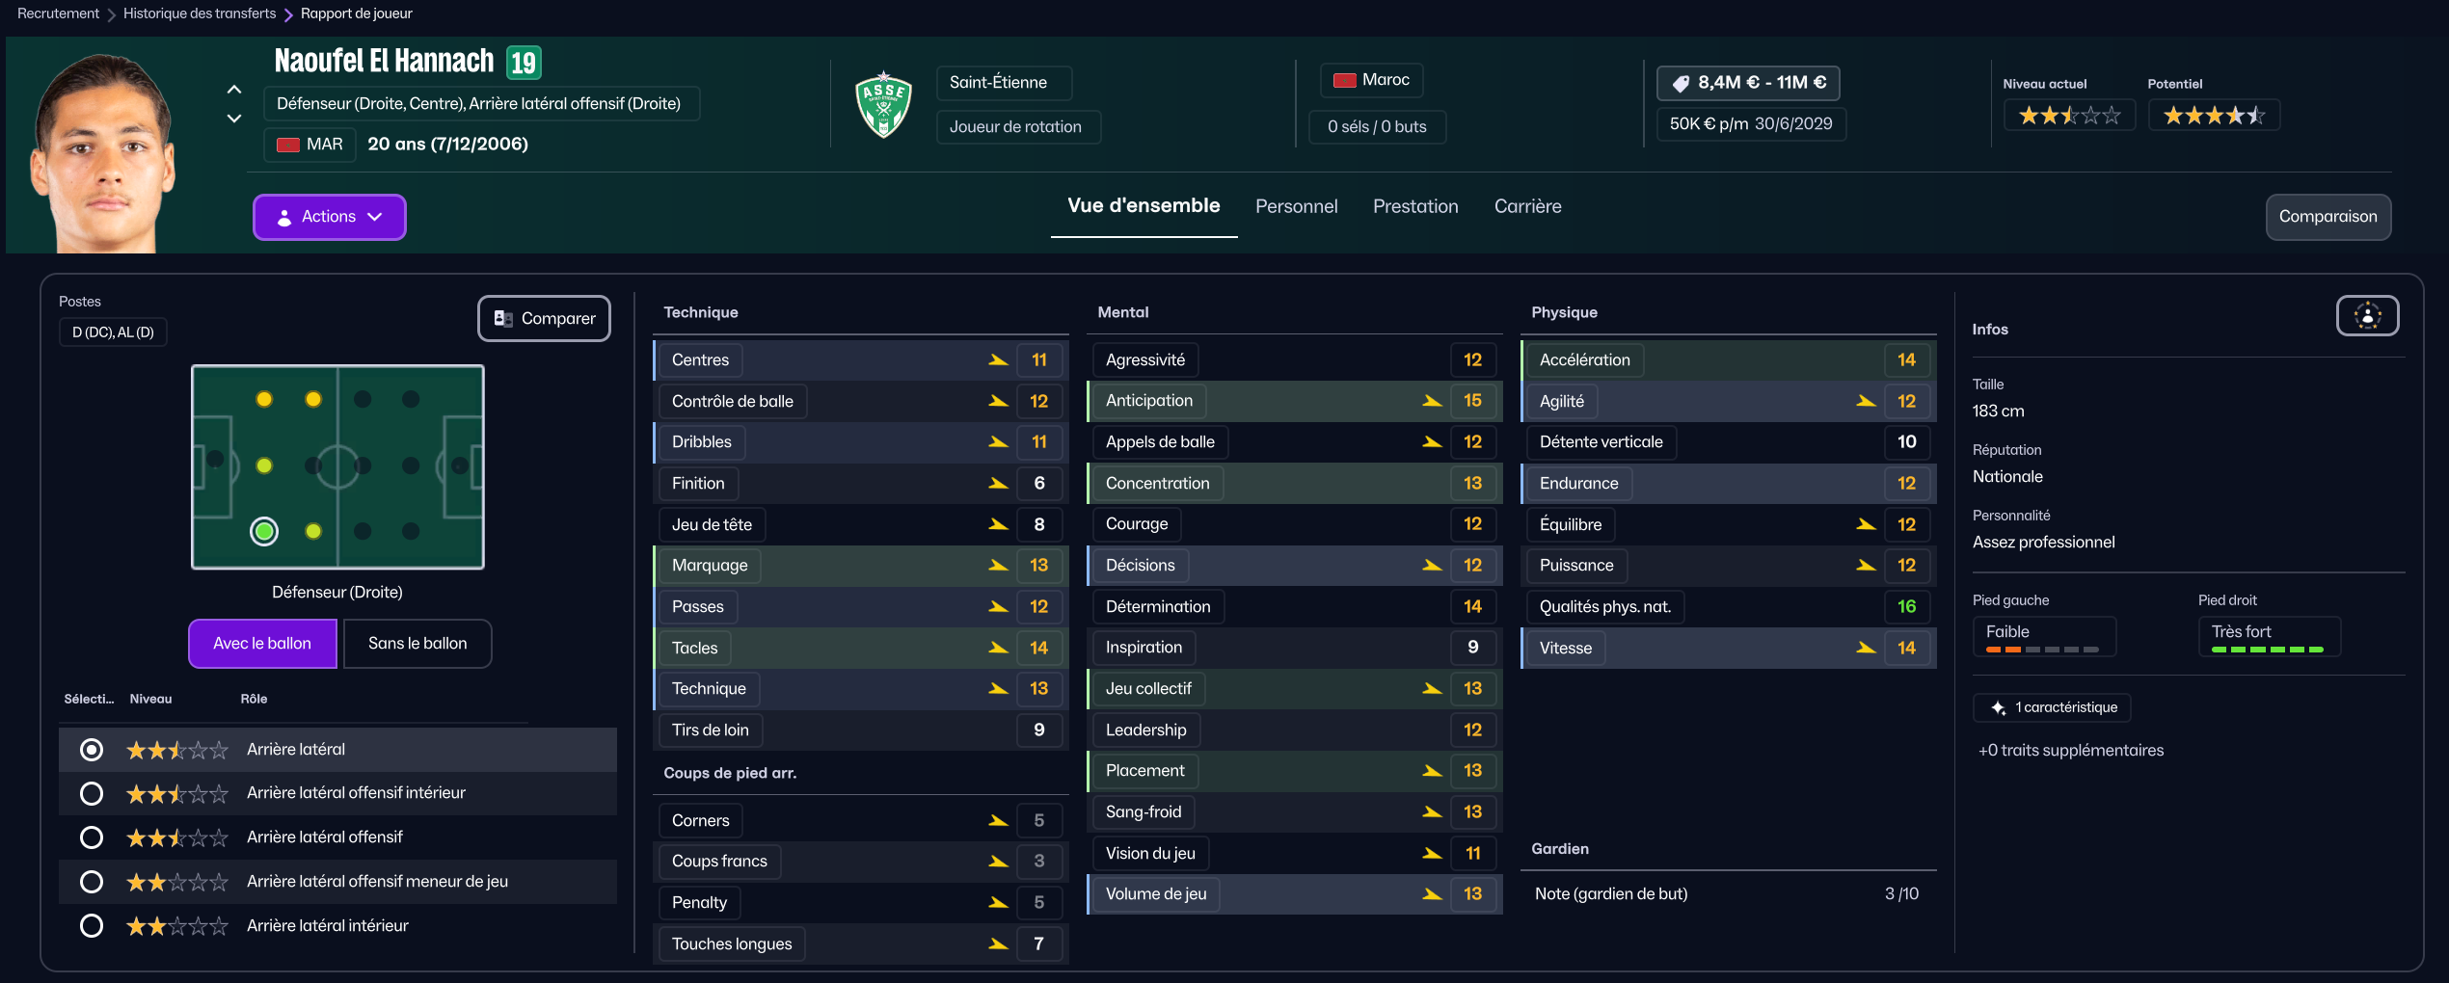
Task: Select the Arrière latéral intérieur role radio
Action: point(92,926)
